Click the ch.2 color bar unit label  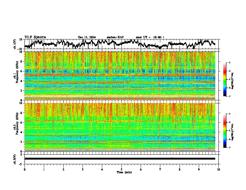tap(233, 132)
